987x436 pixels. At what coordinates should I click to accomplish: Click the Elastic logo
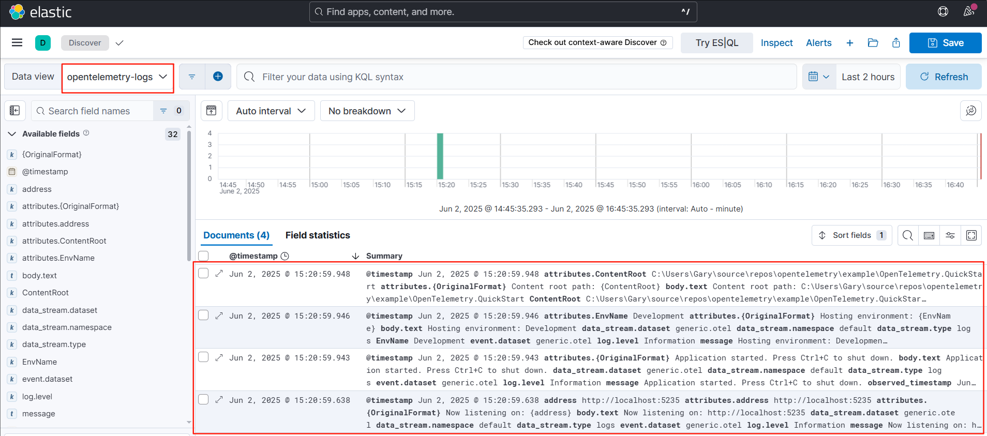click(40, 12)
